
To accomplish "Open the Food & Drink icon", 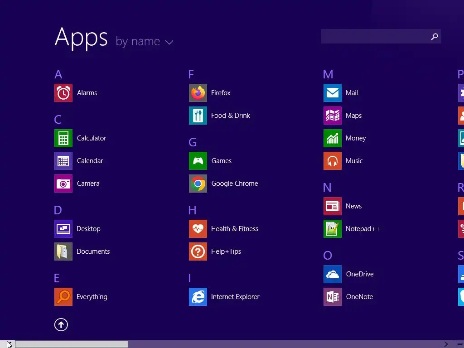I will point(198,116).
